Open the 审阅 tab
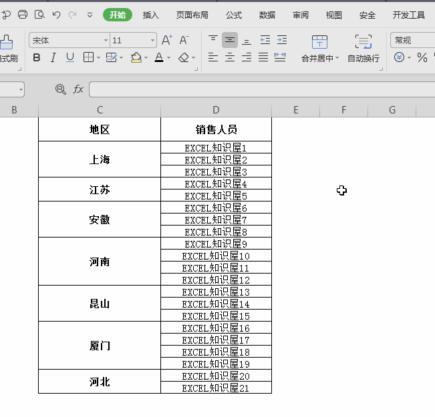 [301, 15]
